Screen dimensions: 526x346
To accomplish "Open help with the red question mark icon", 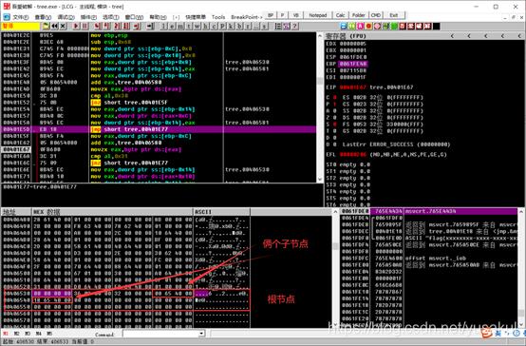I will pos(295,27).
